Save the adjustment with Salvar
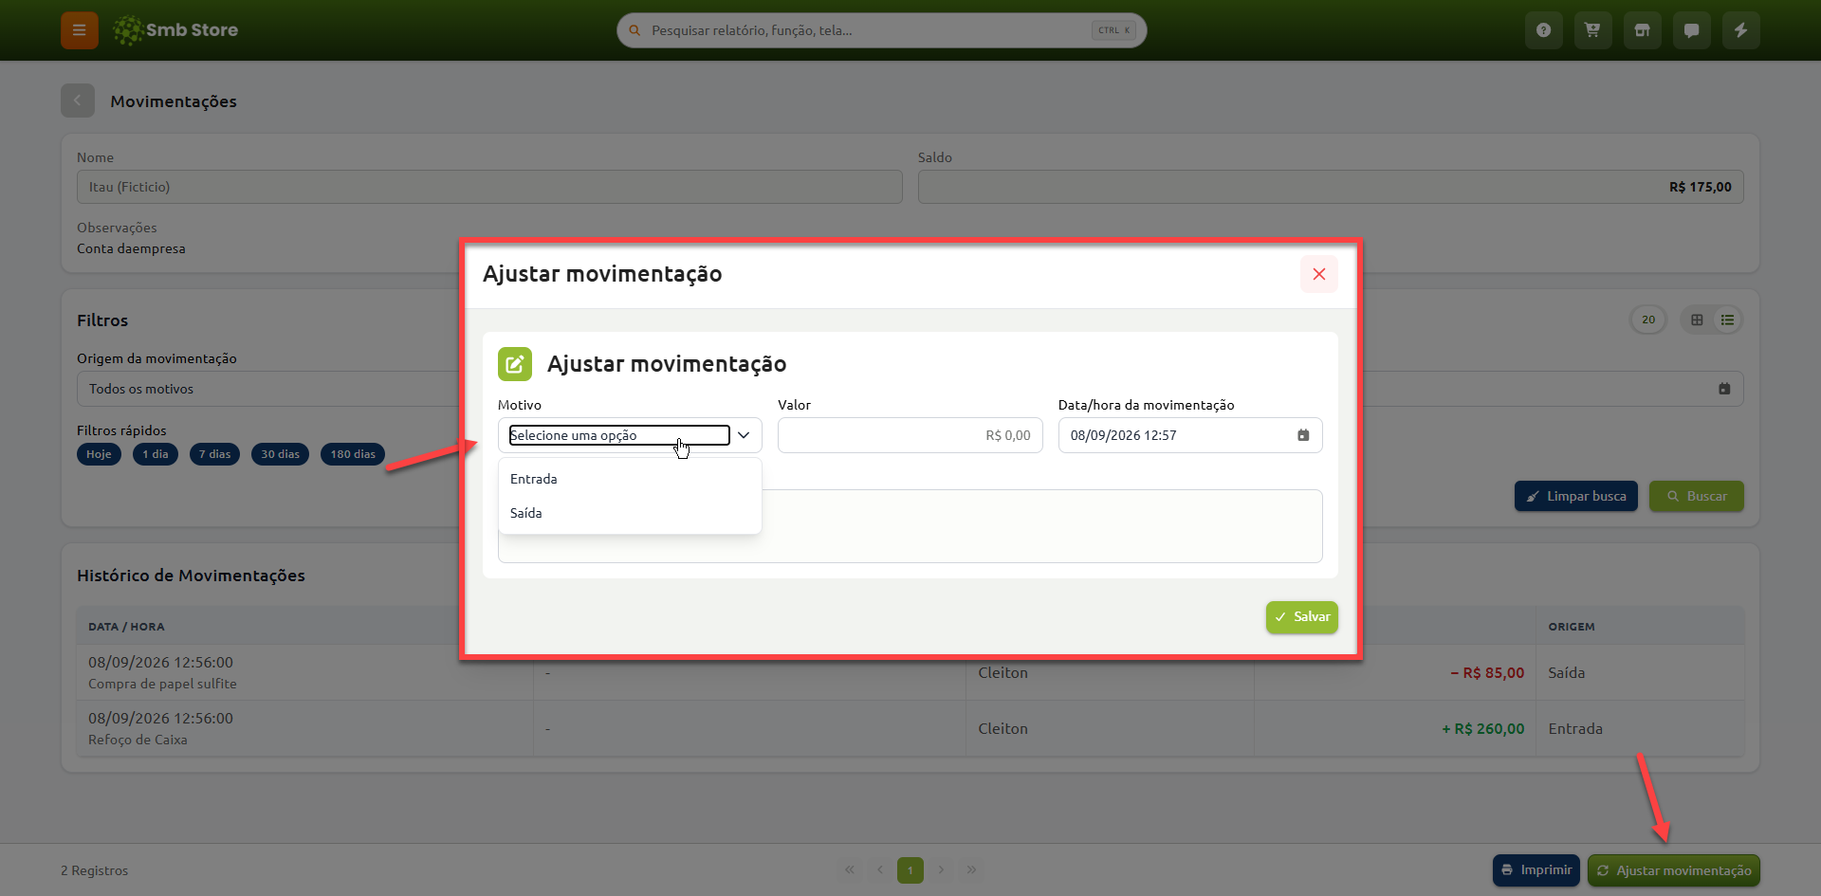The height and width of the screenshot is (896, 1821). pyautogui.click(x=1302, y=617)
